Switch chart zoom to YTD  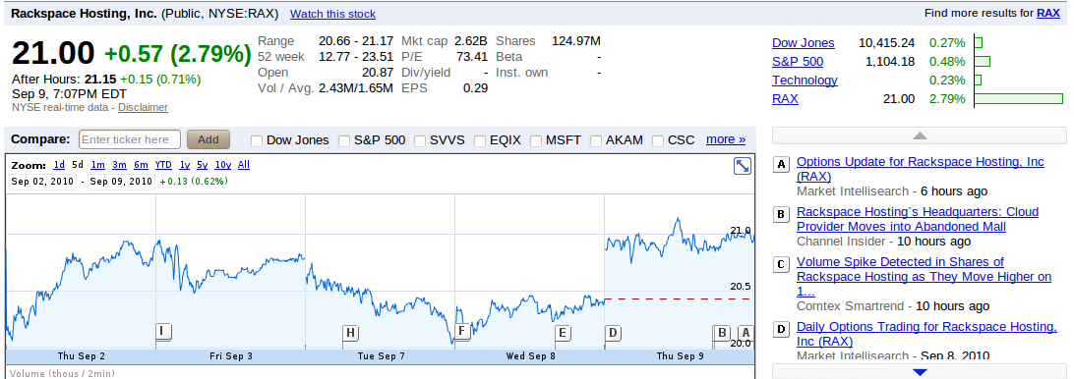tap(163, 165)
